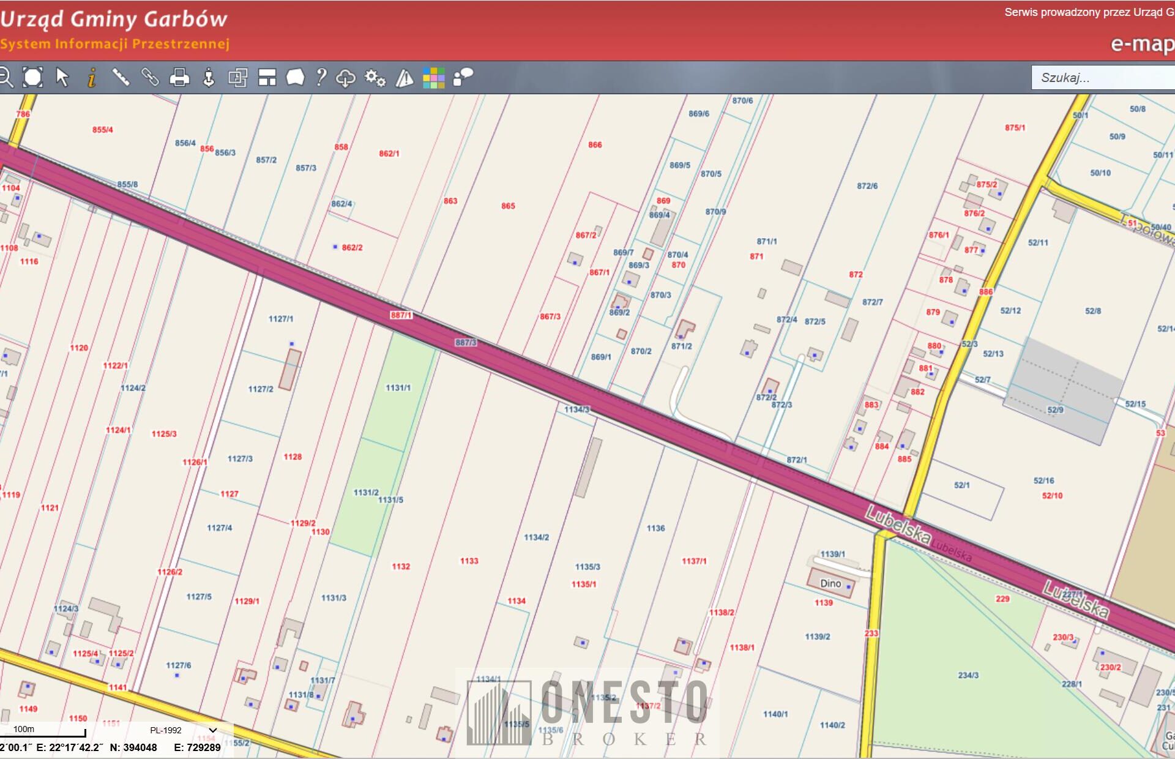Screen dimensions: 1175x759
Task: Click the printer icon
Action: (179, 78)
